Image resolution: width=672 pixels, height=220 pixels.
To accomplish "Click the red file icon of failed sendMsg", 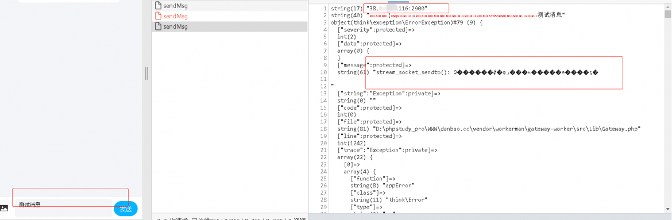I will click(x=158, y=16).
